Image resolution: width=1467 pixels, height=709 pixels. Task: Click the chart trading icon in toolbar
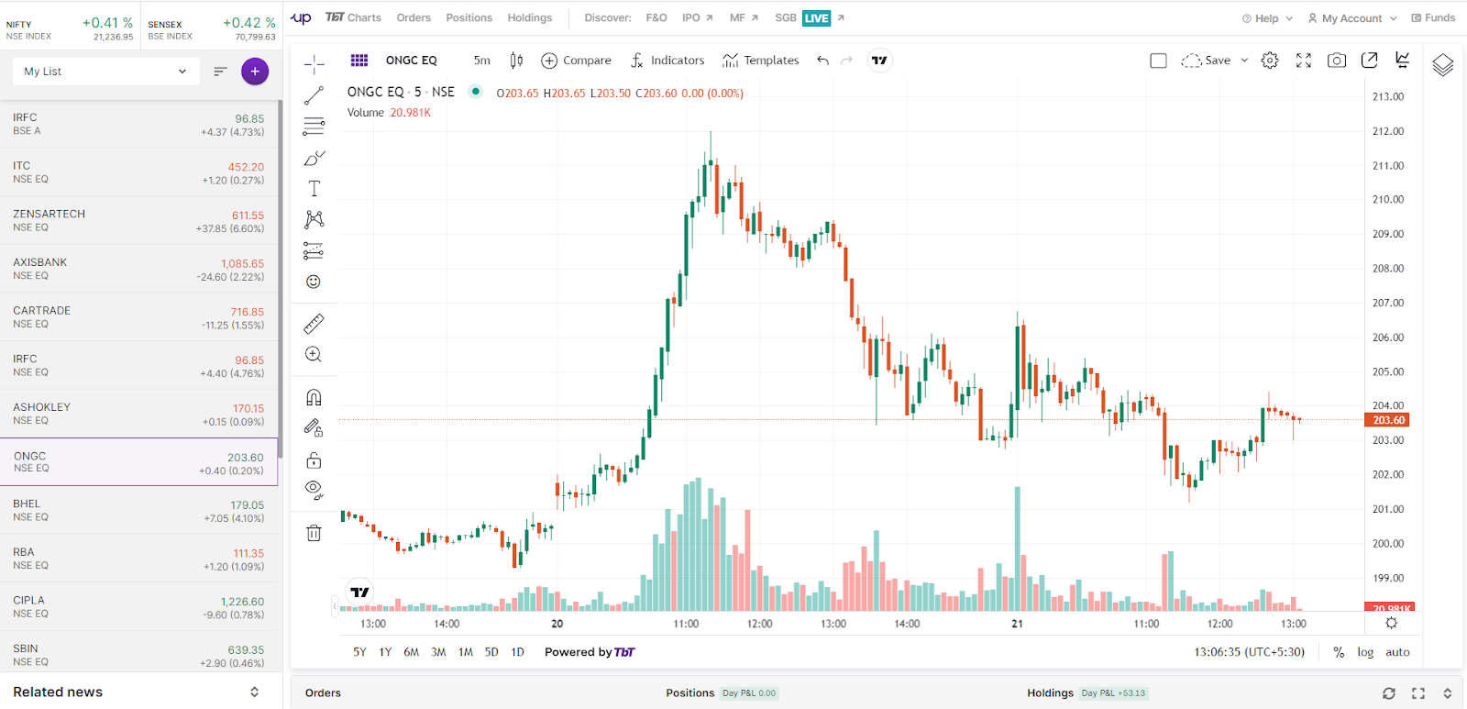pos(1403,60)
